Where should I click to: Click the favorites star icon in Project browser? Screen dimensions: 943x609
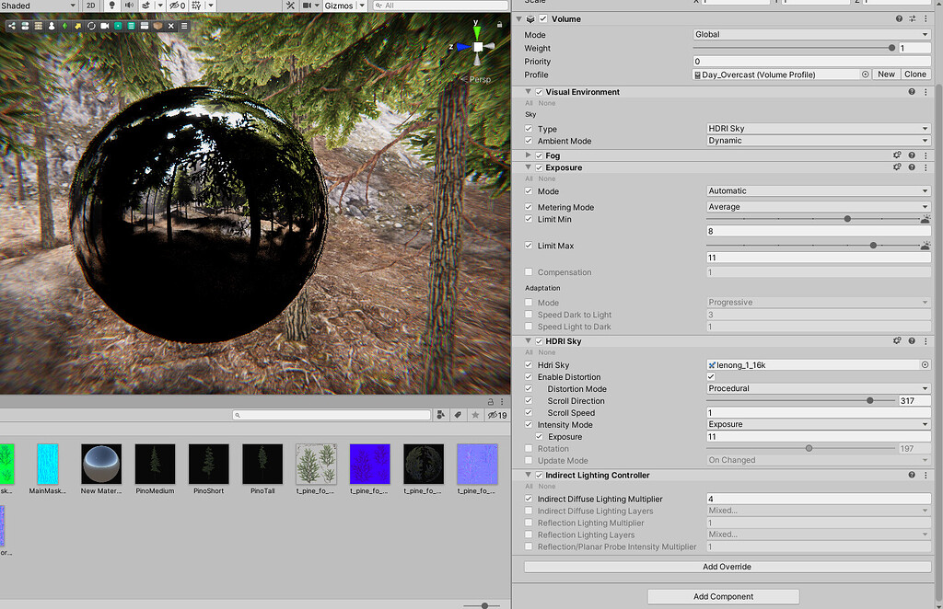click(x=475, y=415)
